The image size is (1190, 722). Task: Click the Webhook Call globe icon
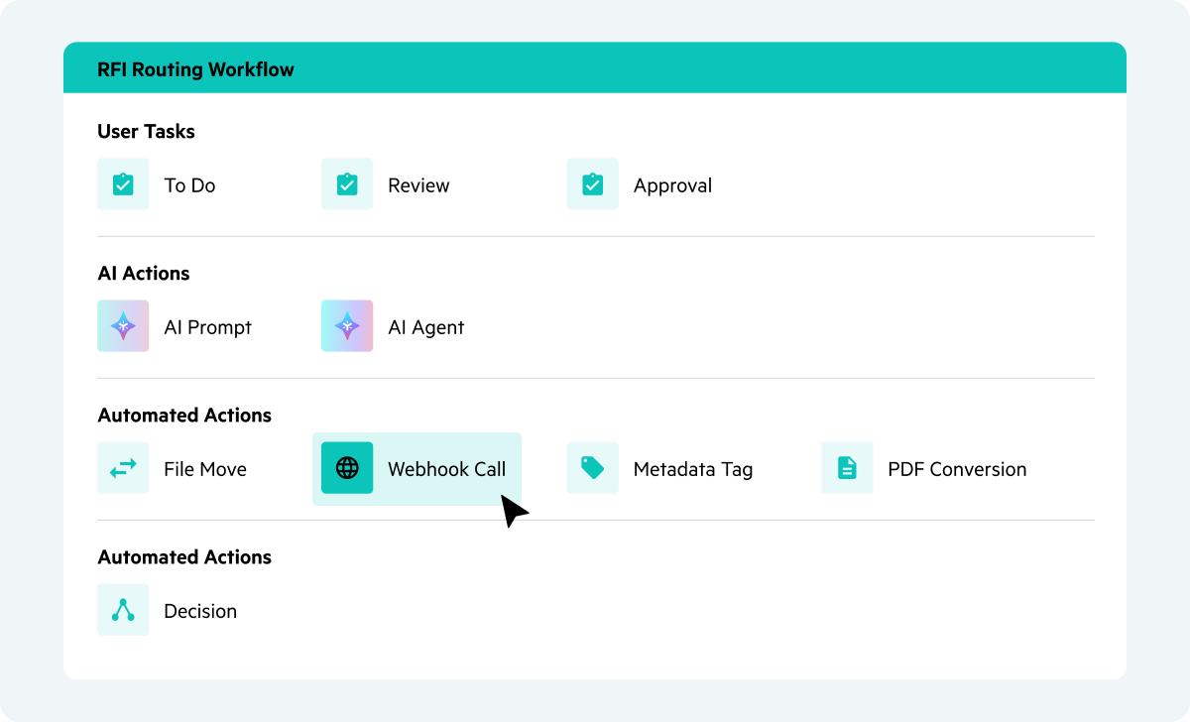point(347,468)
